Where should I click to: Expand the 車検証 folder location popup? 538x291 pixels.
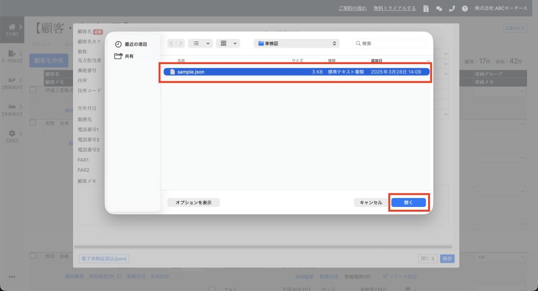coord(296,44)
